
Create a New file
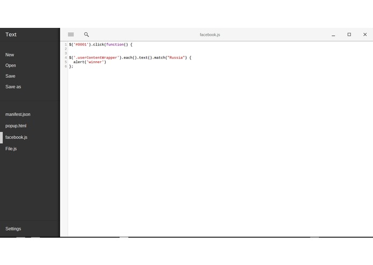[x=10, y=55]
